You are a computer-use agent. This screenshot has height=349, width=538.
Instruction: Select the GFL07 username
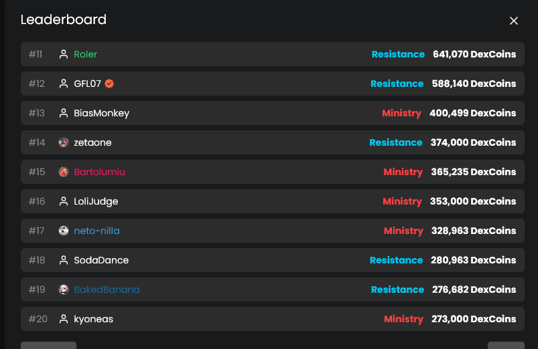87,84
